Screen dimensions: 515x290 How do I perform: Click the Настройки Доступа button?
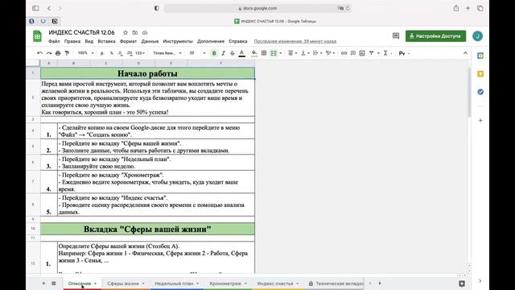435,35
